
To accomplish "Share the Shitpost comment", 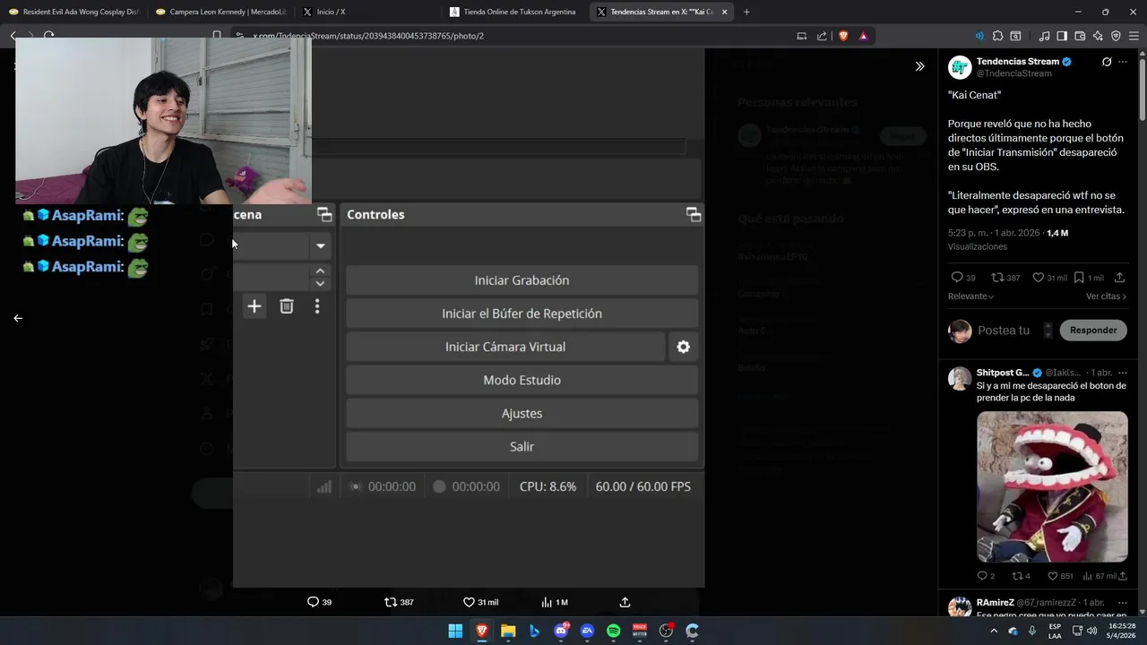I will [1123, 576].
